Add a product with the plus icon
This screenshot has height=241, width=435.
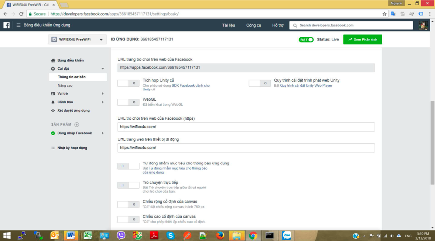[x=77, y=125]
